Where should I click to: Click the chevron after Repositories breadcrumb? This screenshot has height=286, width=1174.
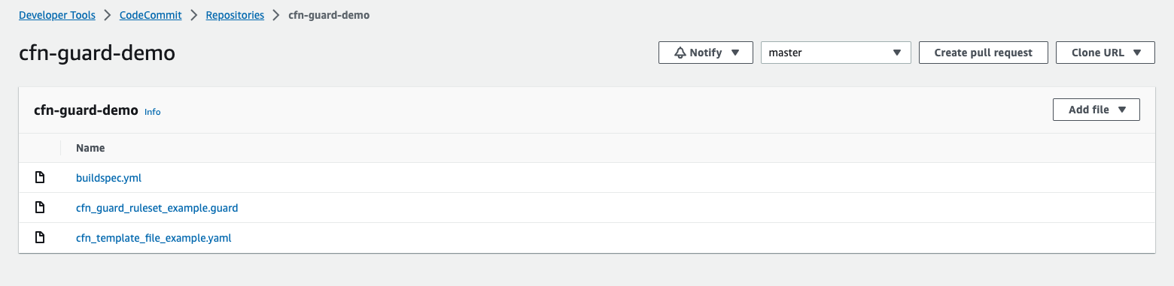(x=276, y=15)
